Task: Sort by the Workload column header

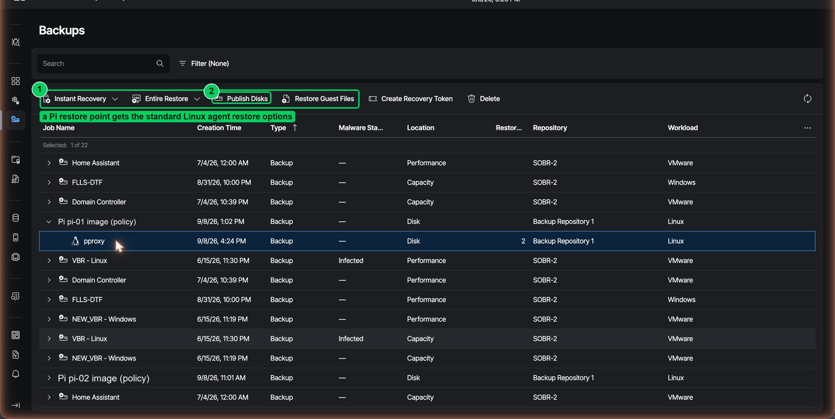Action: [683, 128]
